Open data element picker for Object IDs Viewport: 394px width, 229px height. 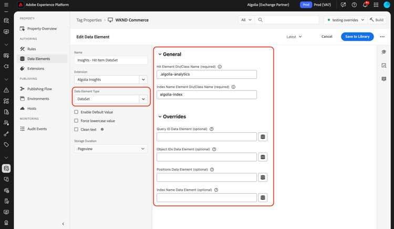[x=263, y=157]
